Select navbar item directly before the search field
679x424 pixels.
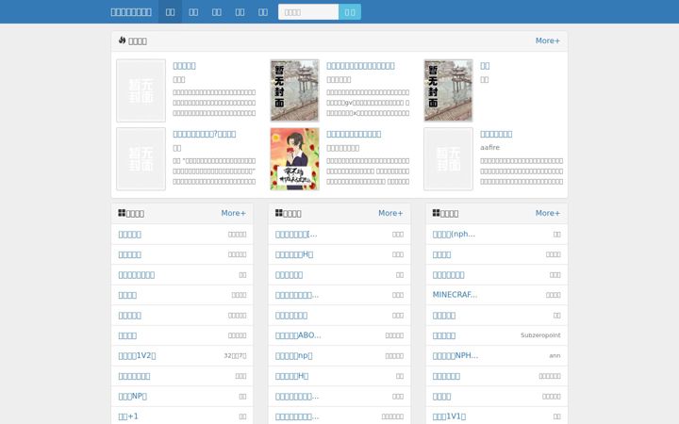[263, 11]
